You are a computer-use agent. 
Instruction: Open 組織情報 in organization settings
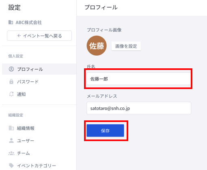click(39, 128)
